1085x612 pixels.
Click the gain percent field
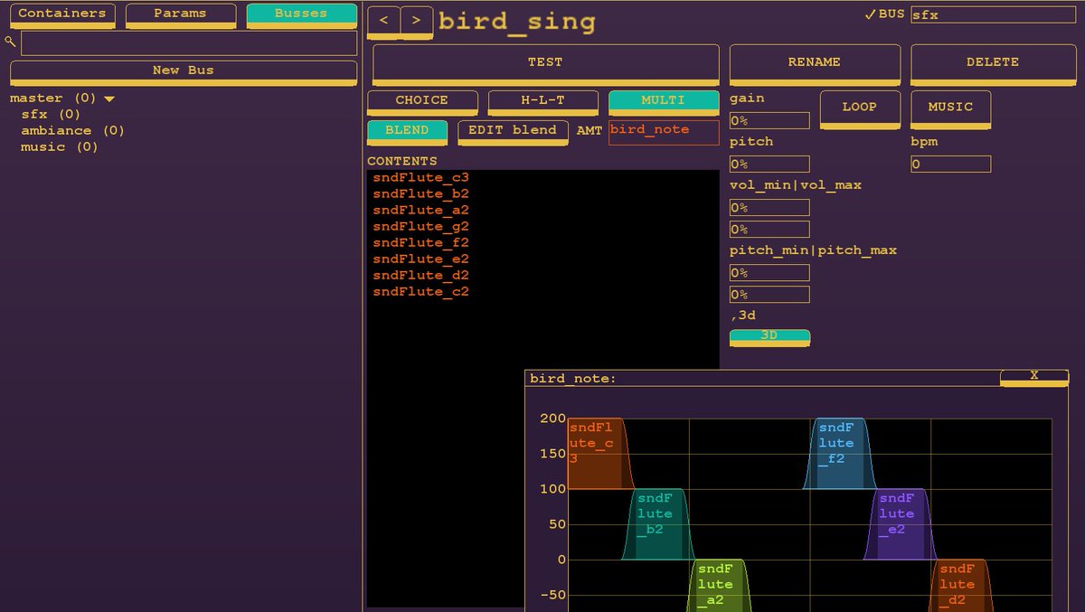[769, 120]
